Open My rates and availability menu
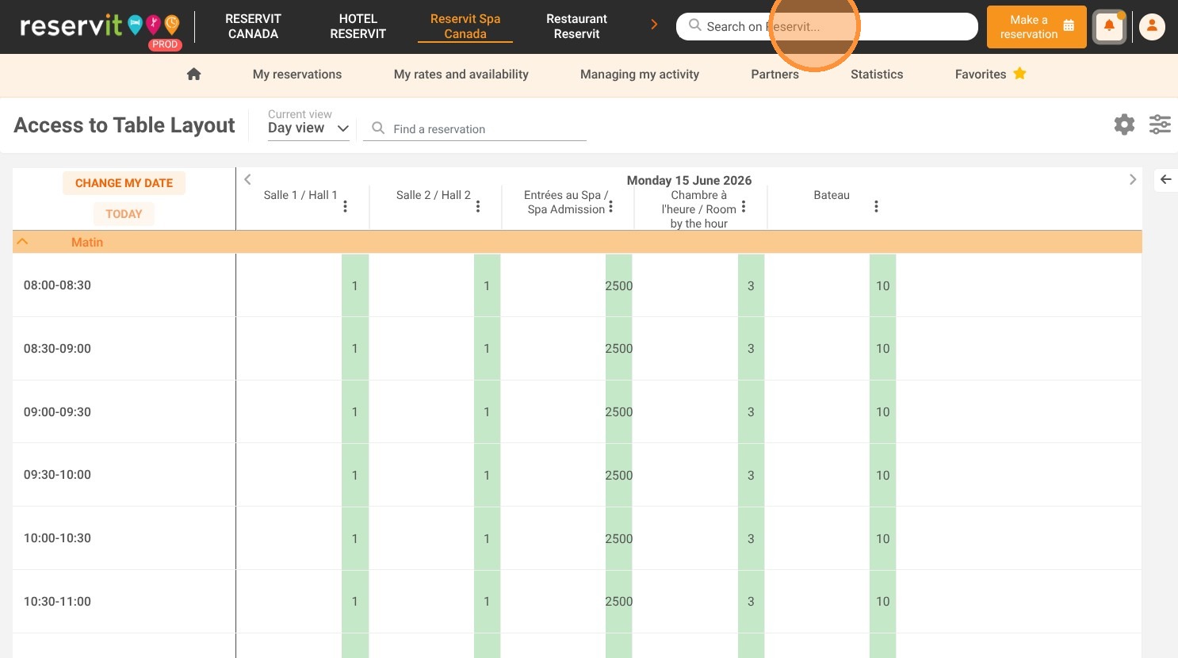 click(461, 74)
